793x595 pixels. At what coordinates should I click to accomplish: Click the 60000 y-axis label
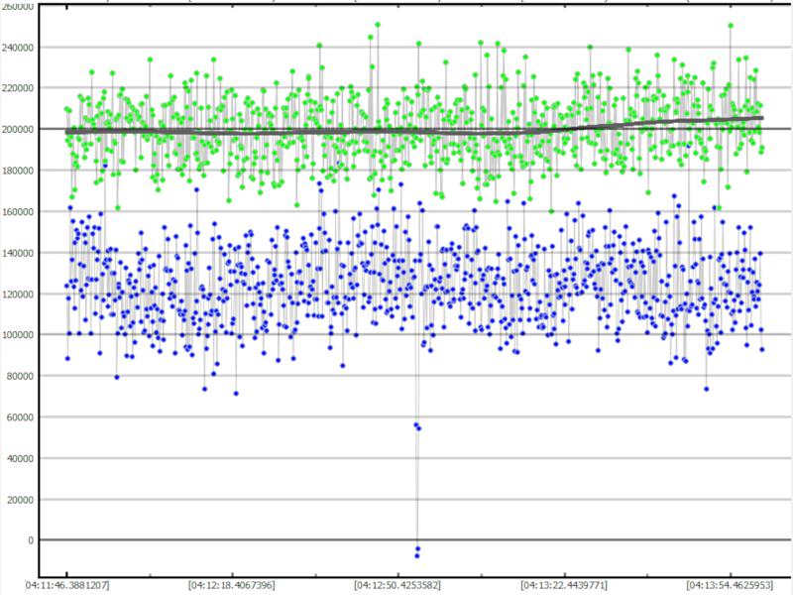tap(20, 417)
